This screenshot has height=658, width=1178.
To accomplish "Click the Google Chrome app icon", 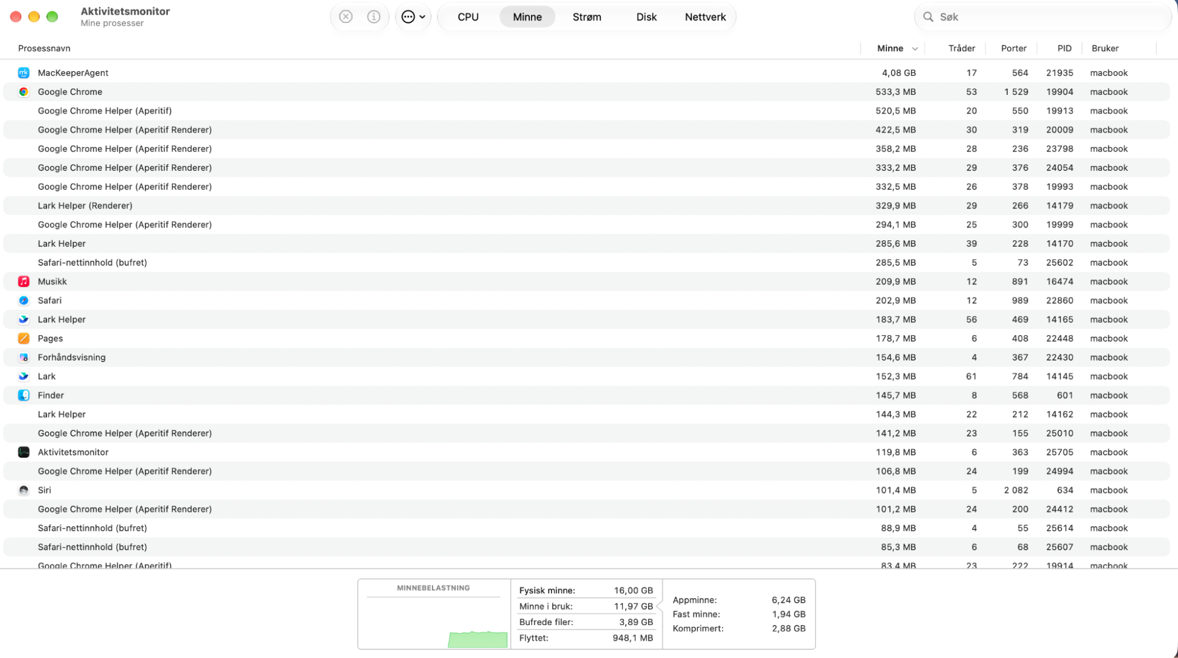I will pos(24,91).
